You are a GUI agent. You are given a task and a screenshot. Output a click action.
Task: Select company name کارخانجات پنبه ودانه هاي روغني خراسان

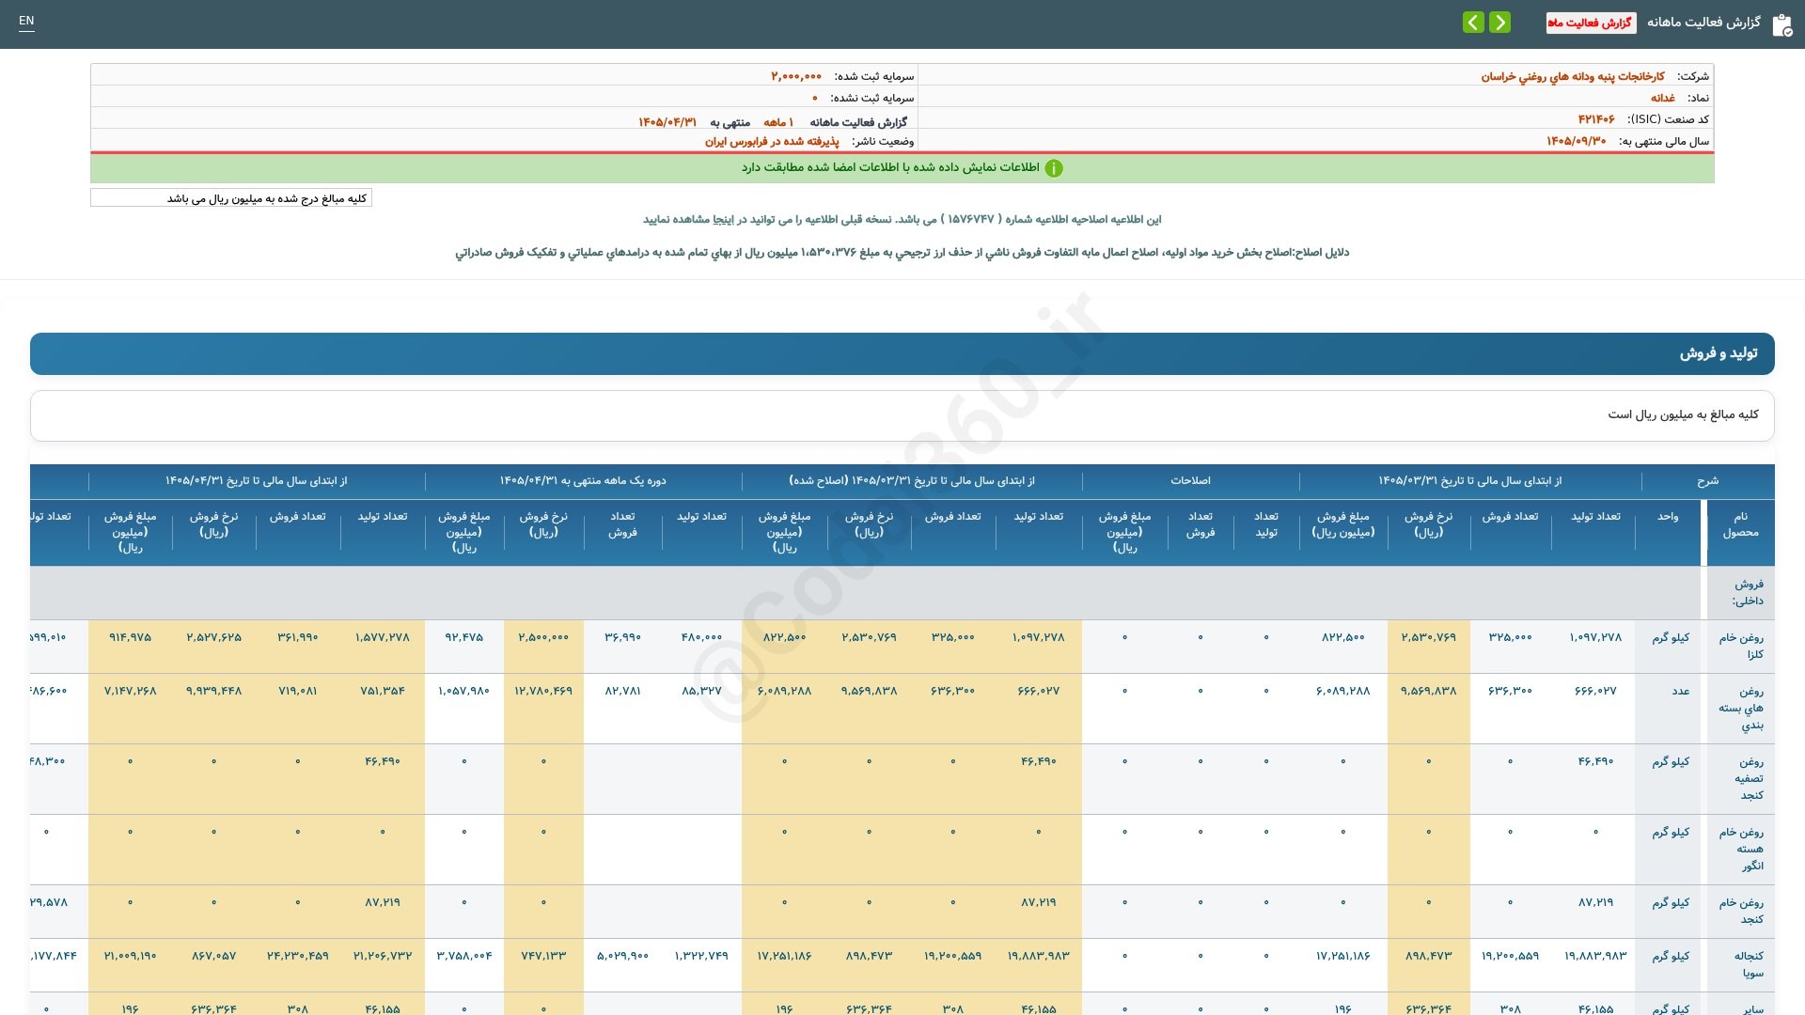1573,76
